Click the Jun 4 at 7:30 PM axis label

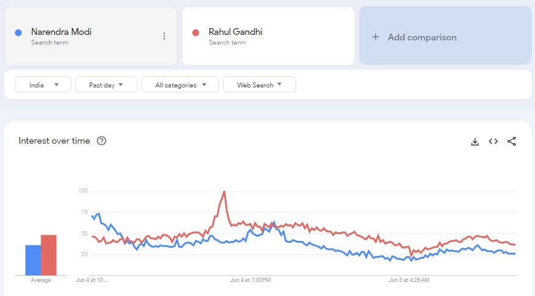250,280
